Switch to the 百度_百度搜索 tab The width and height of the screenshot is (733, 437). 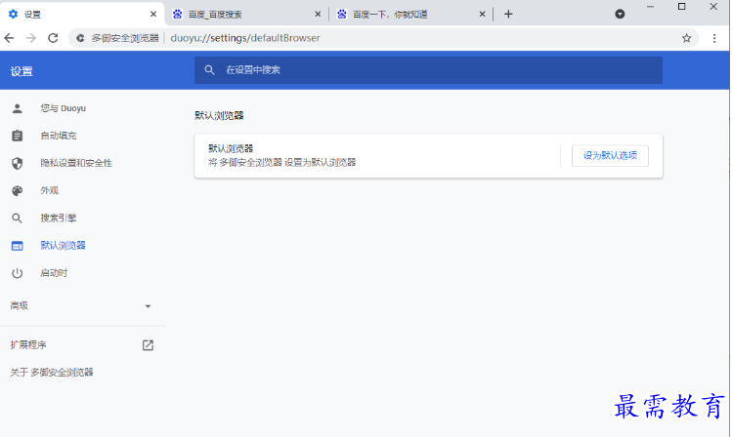[247, 15]
